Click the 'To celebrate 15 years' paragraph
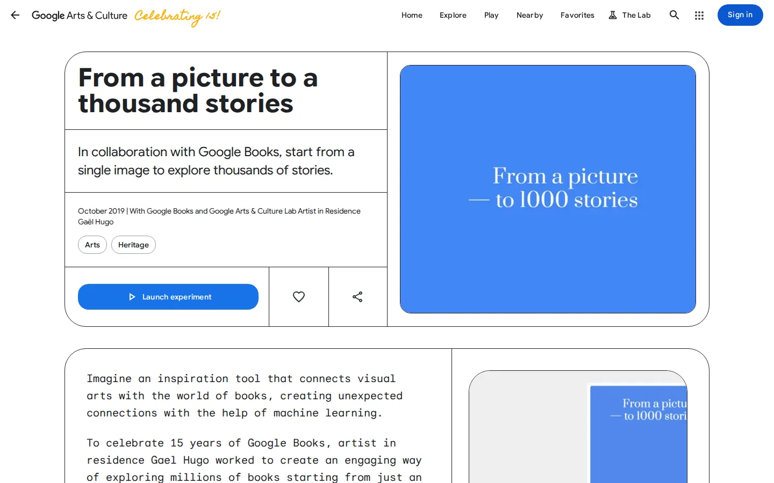The width and height of the screenshot is (774, 483). click(x=254, y=460)
